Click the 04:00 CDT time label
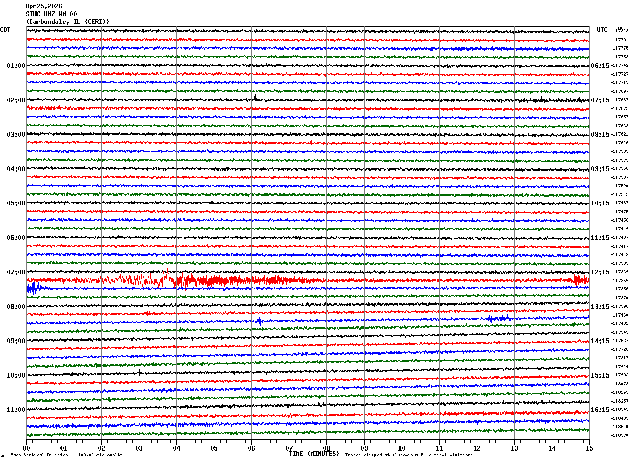 (x=16, y=169)
